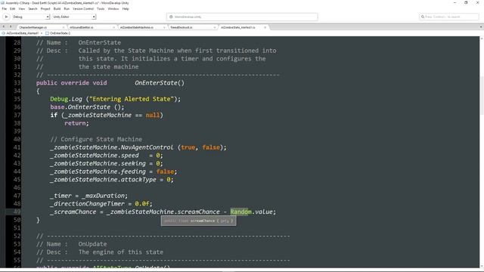Open the Unity Editor target dropdown

(x=74, y=17)
